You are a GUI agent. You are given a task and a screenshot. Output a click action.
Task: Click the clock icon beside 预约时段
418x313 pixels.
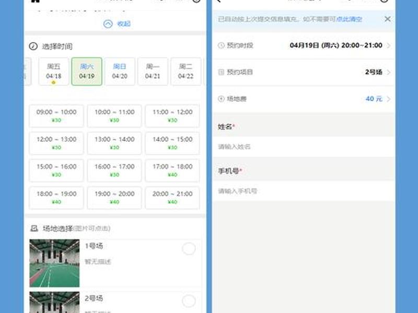[x=221, y=45]
